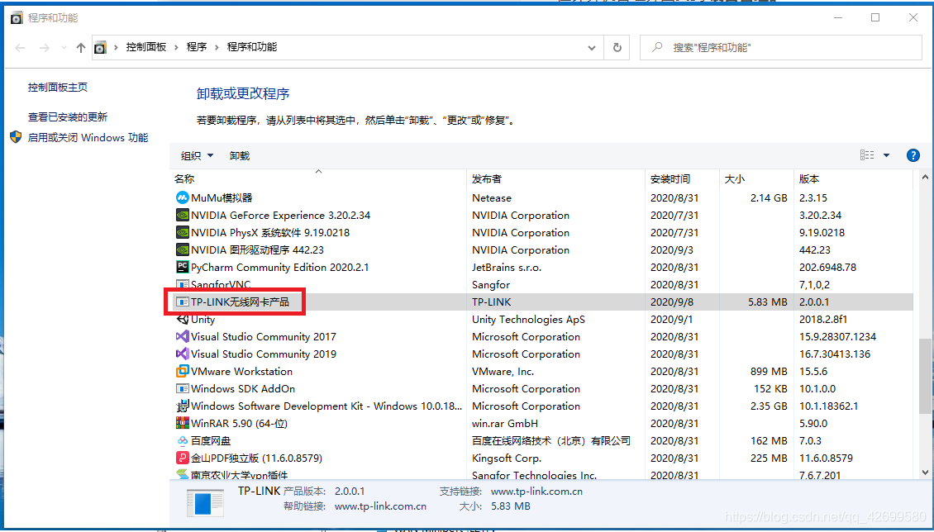
Task: Click the scrollbar down arrow
Action: [925, 473]
